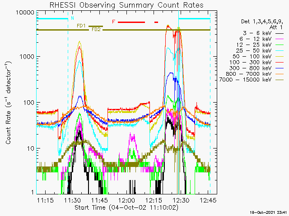The width and height of the screenshot is (289, 216).
Task: Click the magenta line swatch for 6 - 12 keV
Action: 280,39
